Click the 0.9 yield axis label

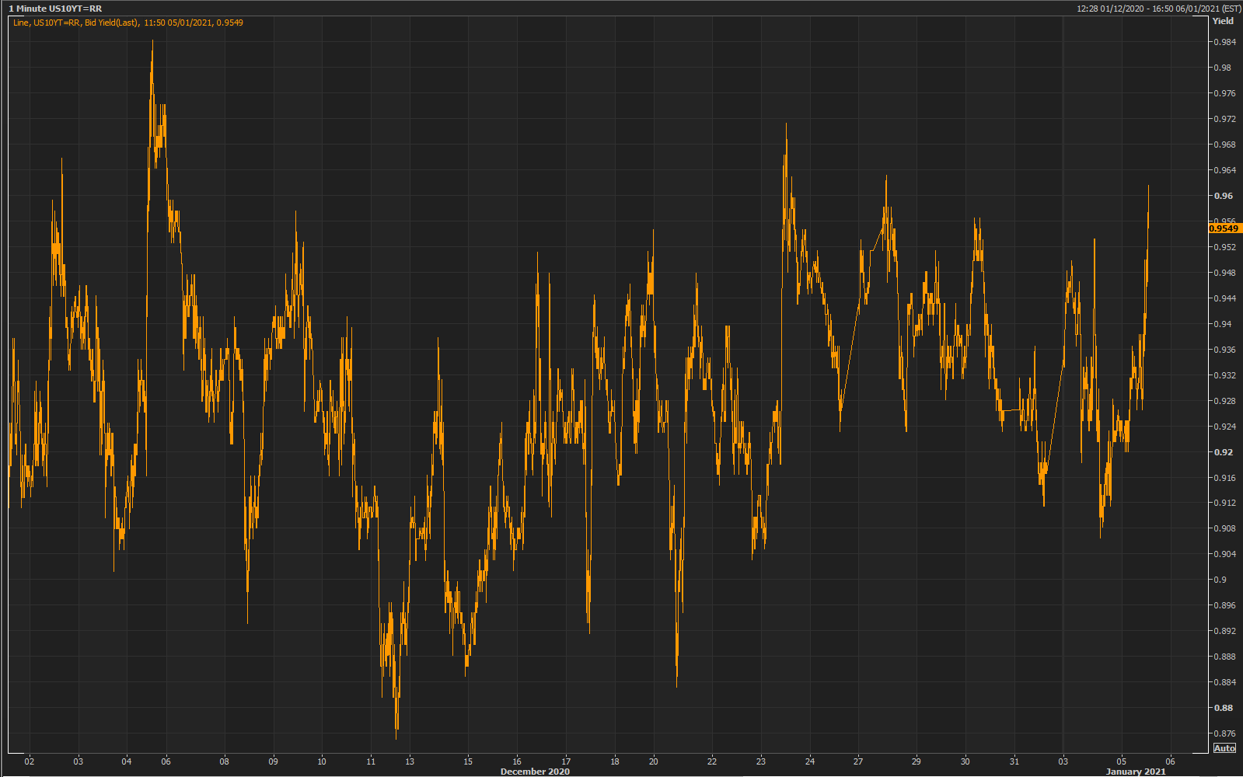pyautogui.click(x=1220, y=580)
